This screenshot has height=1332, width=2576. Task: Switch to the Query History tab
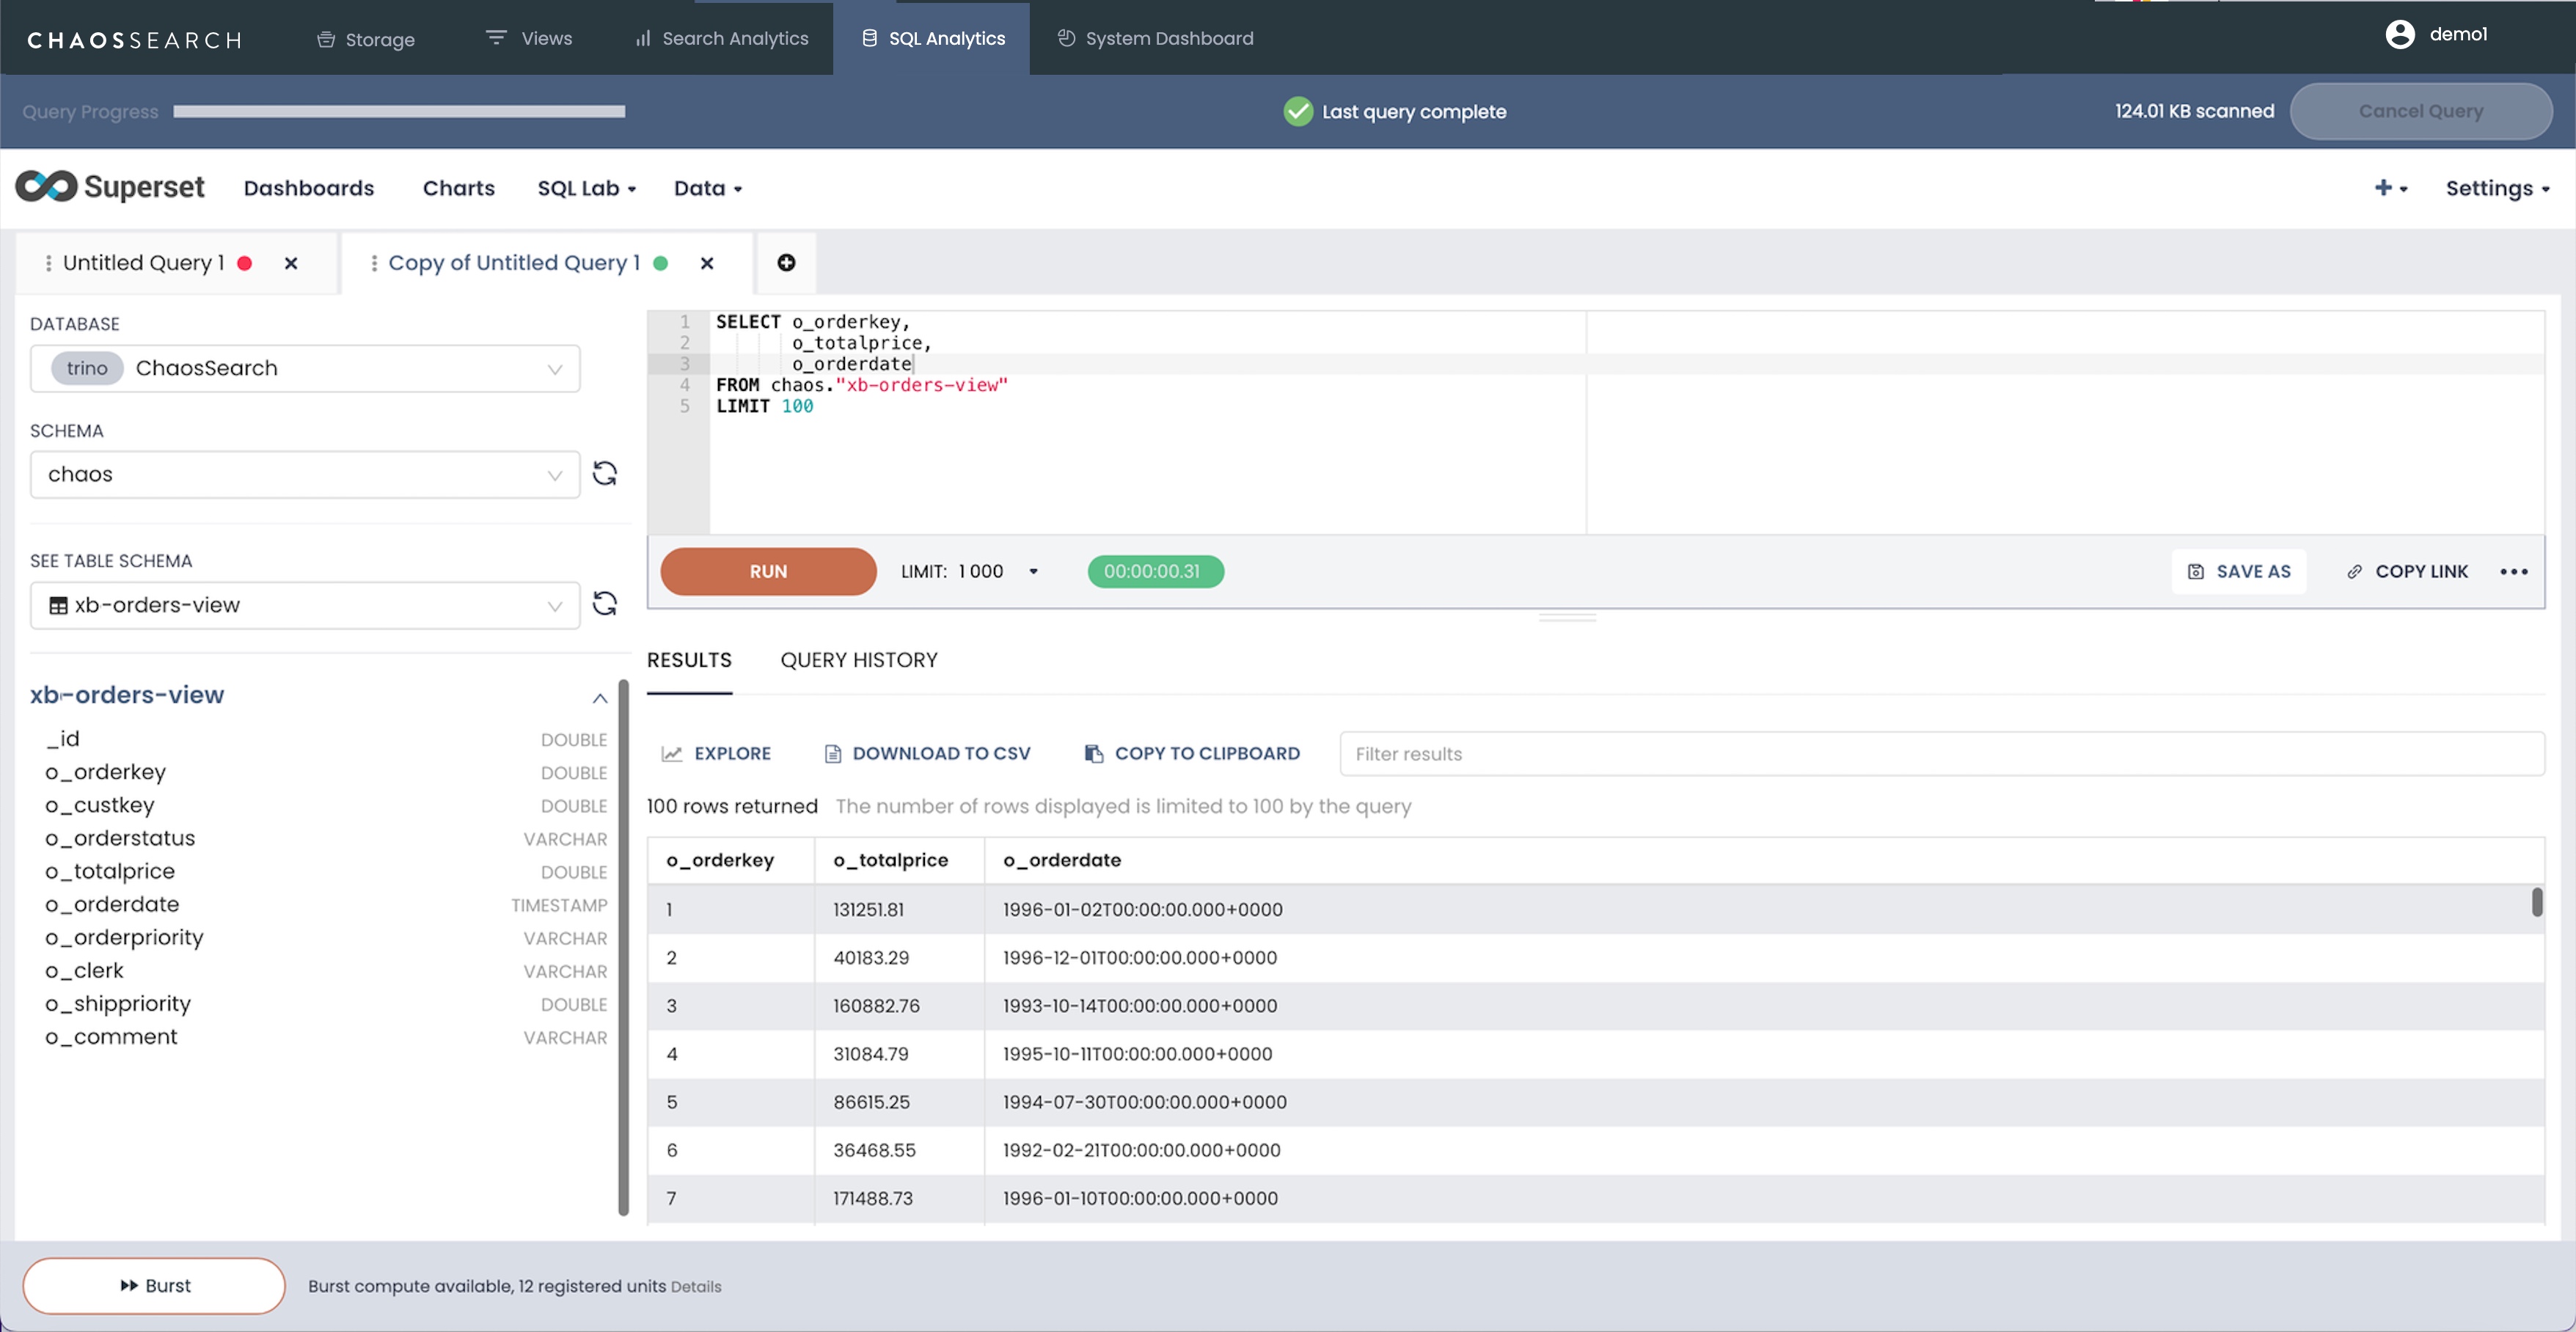(858, 660)
